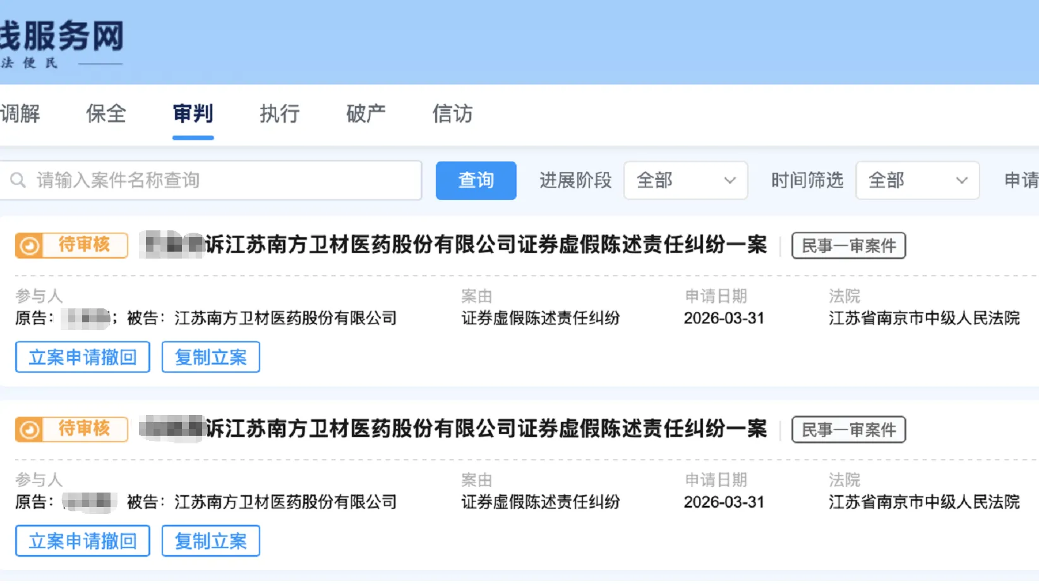Click the 查询 query button

pyautogui.click(x=476, y=180)
